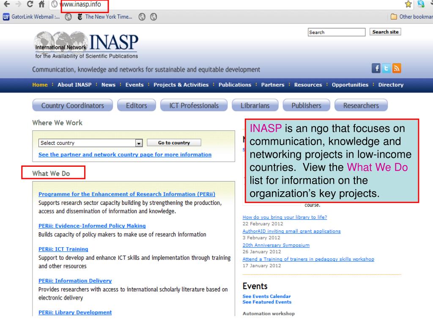Select the Publishers audience button
Screen dimensions: 433x325
(306, 105)
